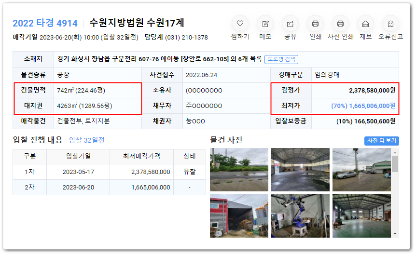Click the 채권자 value 농○○○

[195, 121]
